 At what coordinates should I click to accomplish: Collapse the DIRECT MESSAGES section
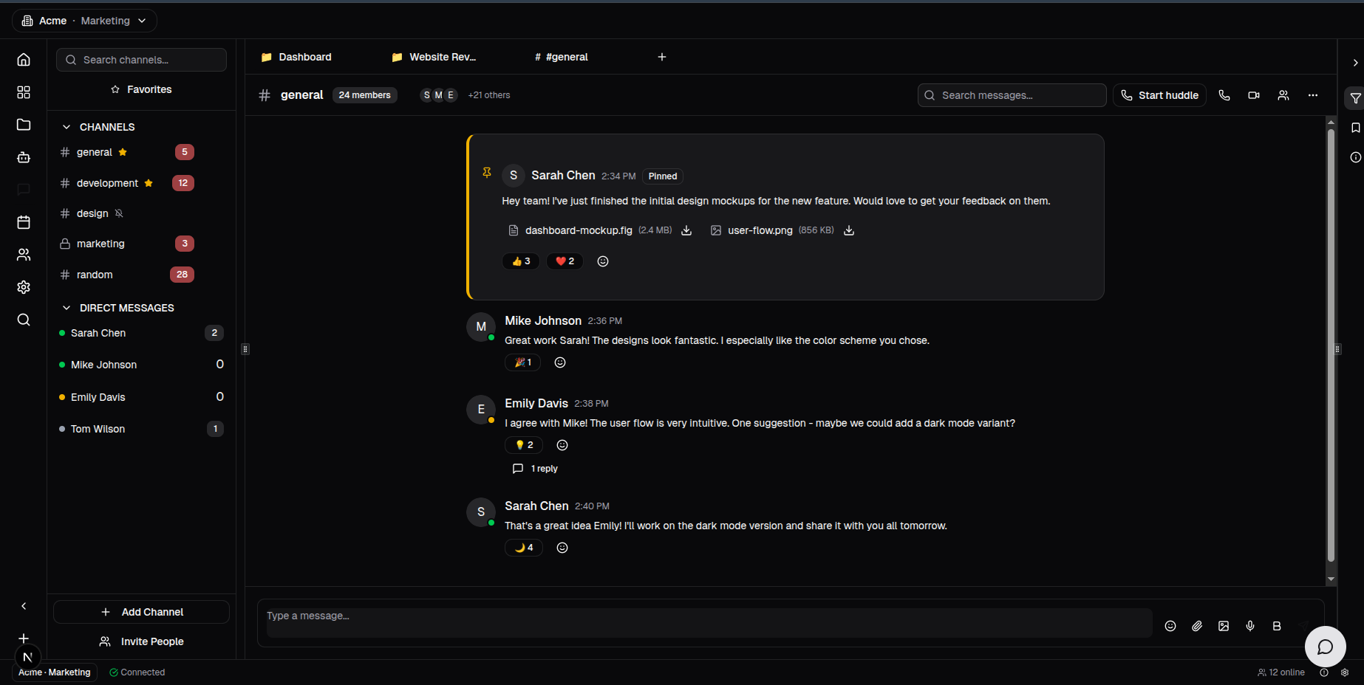(67, 308)
